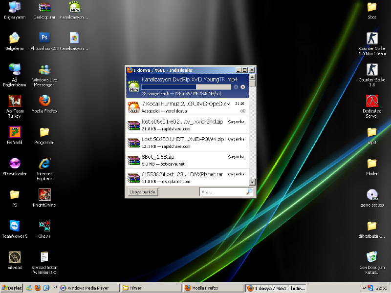Click the downloads list scrollbar up arrow
Image resolution: width=391 pixels, height=293 pixels.
tap(252, 77)
